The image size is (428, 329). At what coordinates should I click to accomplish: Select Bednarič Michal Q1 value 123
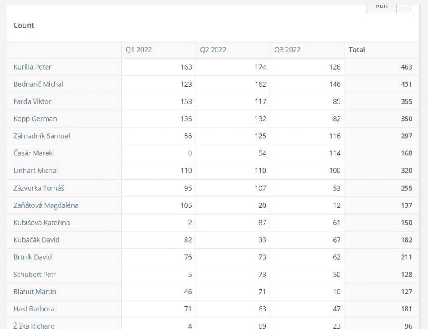(x=186, y=84)
